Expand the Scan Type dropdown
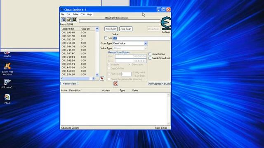264x148 pixels. tap(146, 43)
